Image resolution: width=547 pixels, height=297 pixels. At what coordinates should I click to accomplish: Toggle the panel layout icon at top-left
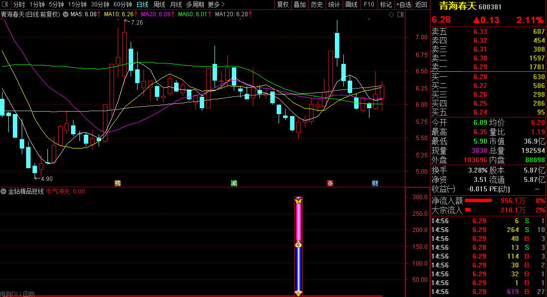(x=6, y=4)
